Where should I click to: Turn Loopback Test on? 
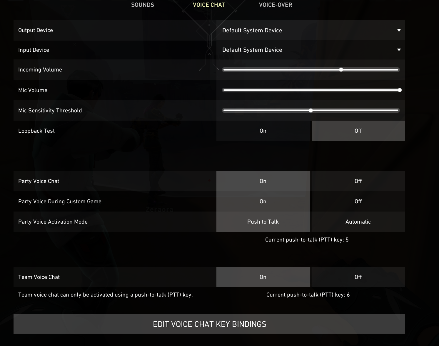pyautogui.click(x=263, y=131)
